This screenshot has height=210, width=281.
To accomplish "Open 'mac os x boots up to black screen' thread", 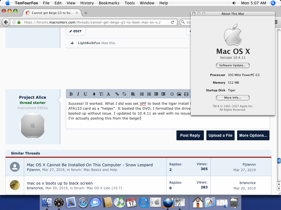I will coord(60,183).
